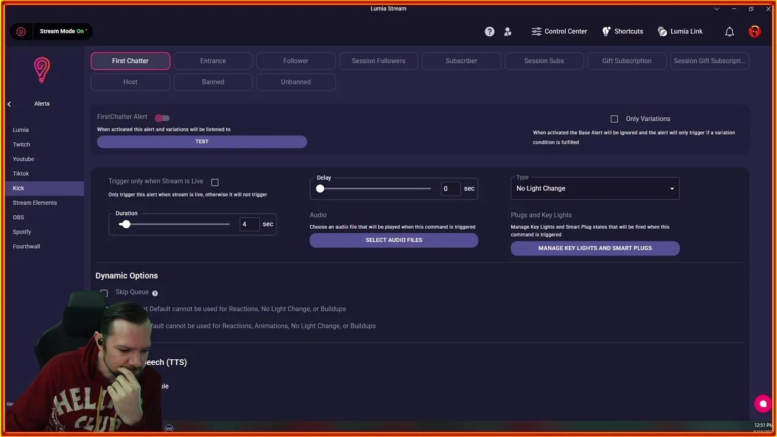
Task: Open the notifications bell
Action: coord(730,32)
